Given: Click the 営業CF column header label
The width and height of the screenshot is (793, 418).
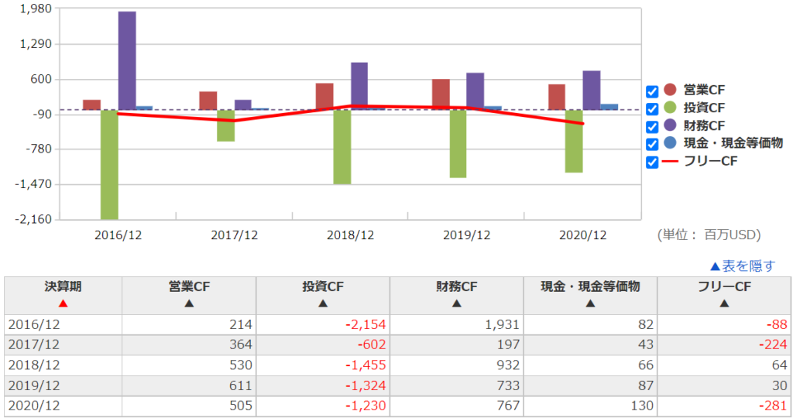Looking at the screenshot, I should coord(189,286).
